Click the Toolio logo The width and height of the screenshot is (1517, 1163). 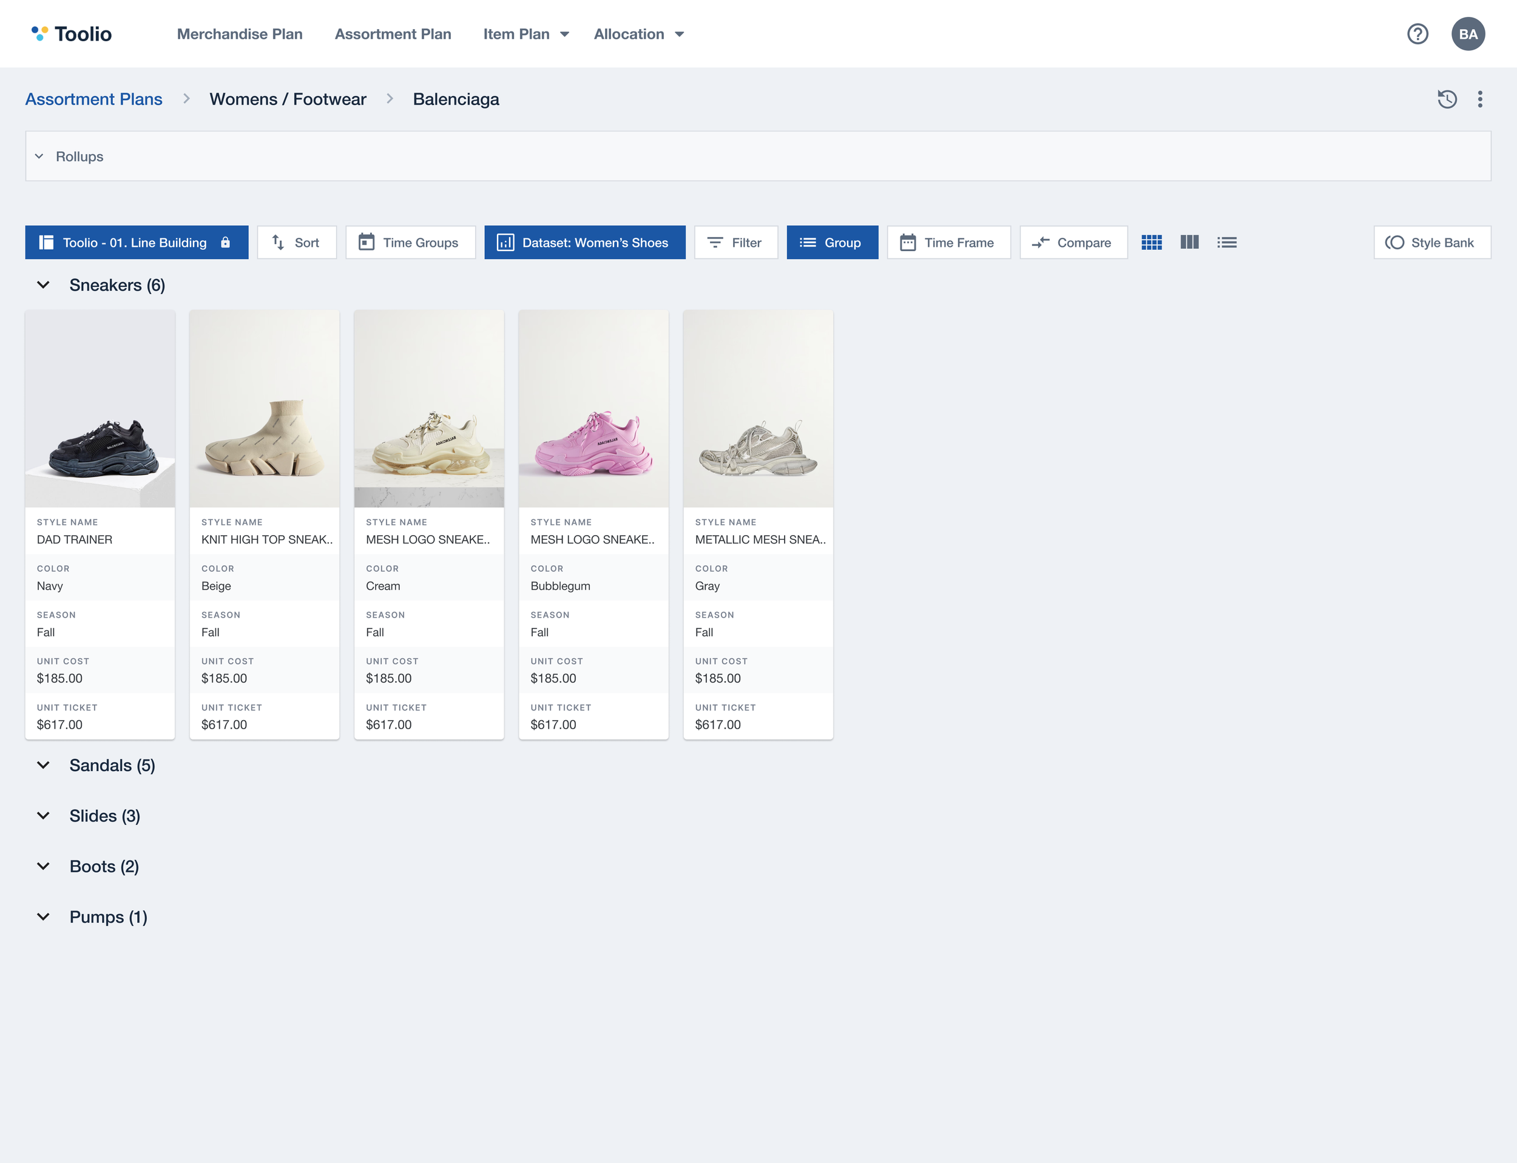(x=72, y=34)
